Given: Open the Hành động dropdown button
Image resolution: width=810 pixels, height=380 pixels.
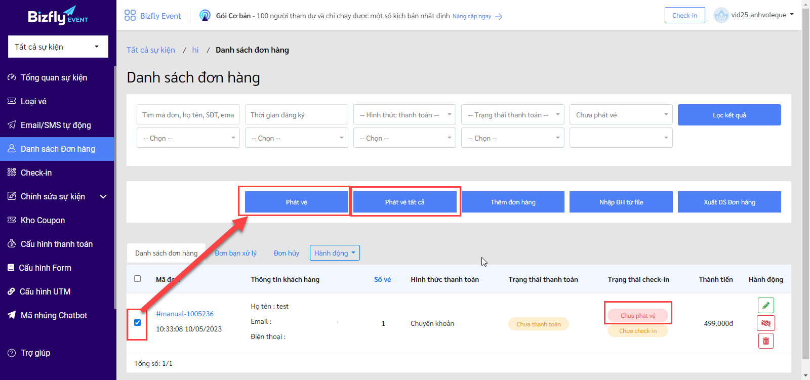Looking at the screenshot, I should (335, 253).
